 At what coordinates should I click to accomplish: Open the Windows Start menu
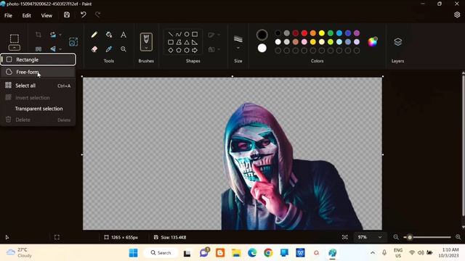pyautogui.click(x=134, y=253)
